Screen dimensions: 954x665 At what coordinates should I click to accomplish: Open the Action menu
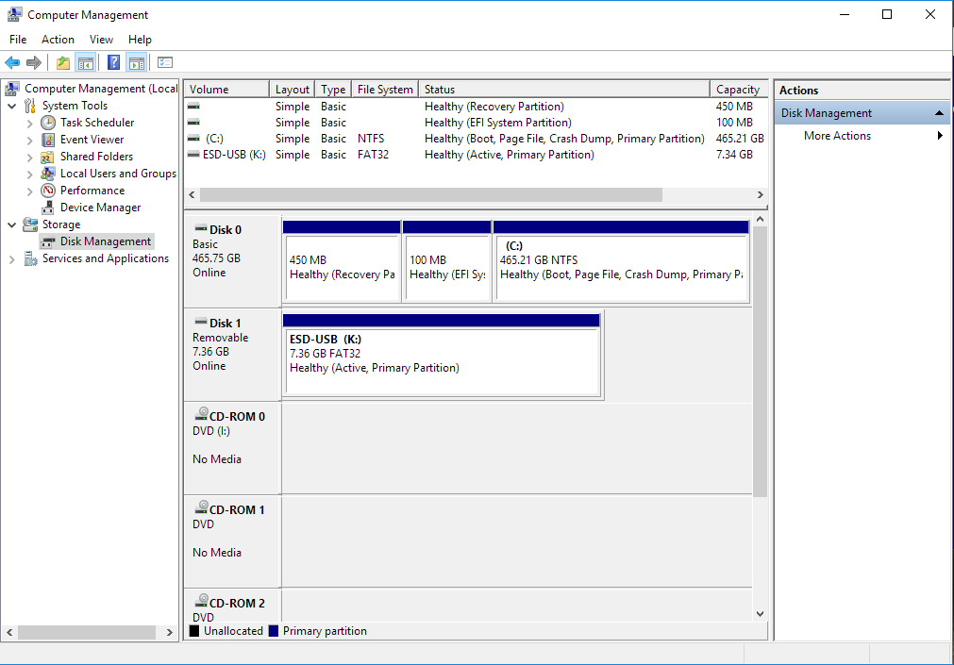[58, 40]
